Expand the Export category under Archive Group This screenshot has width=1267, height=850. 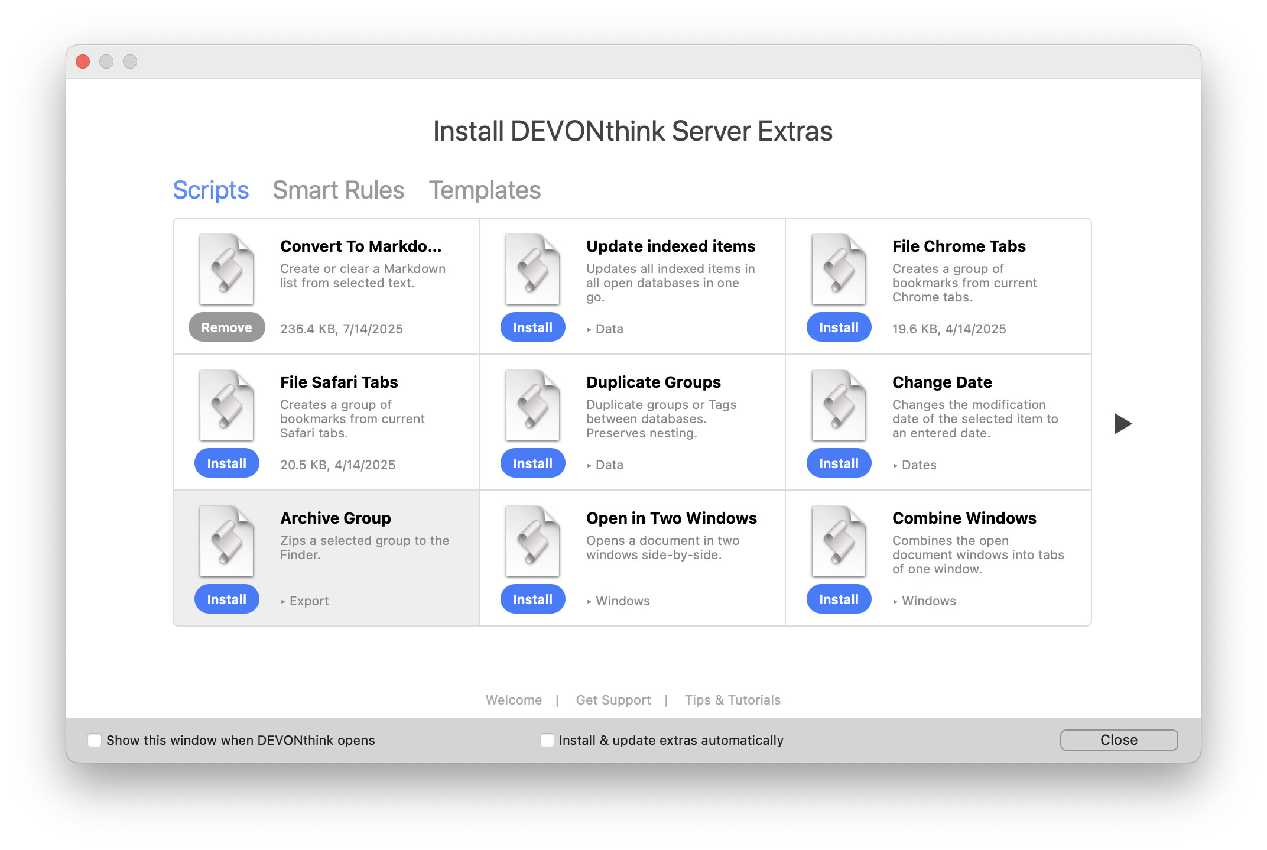[305, 601]
